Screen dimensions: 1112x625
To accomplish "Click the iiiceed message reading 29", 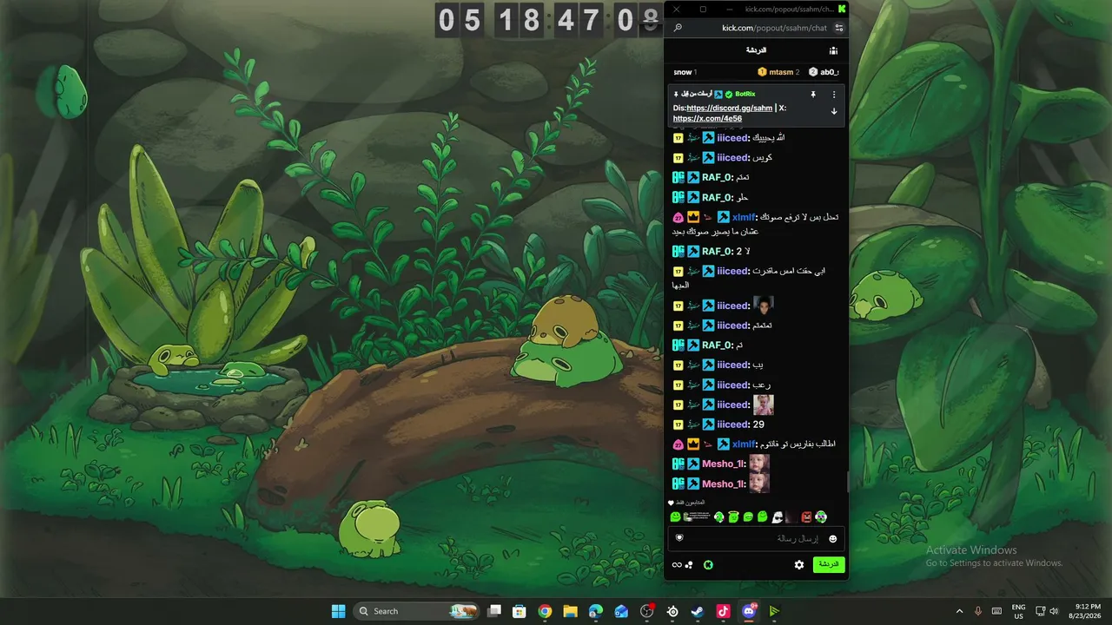I will point(758,424).
